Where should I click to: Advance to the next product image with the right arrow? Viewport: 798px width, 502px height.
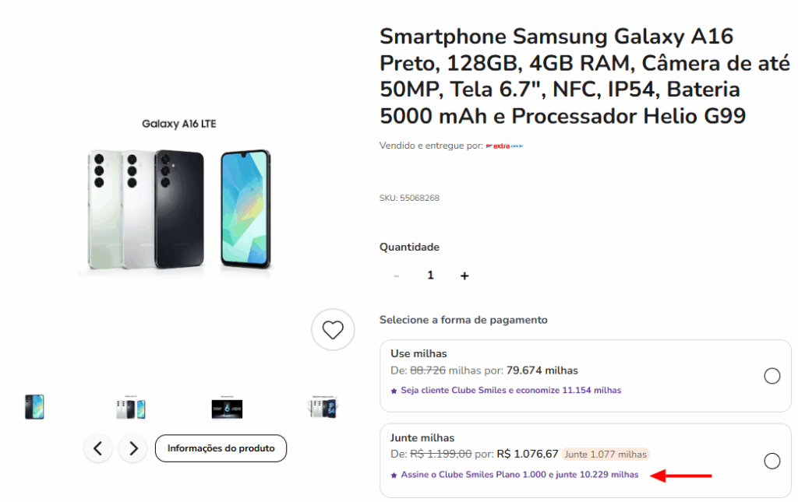tap(133, 448)
